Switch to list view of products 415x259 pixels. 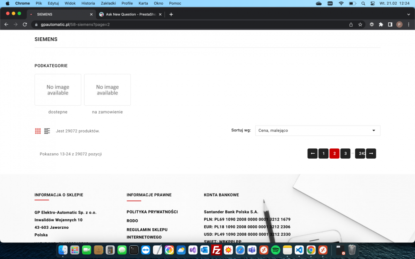pyautogui.click(x=47, y=131)
